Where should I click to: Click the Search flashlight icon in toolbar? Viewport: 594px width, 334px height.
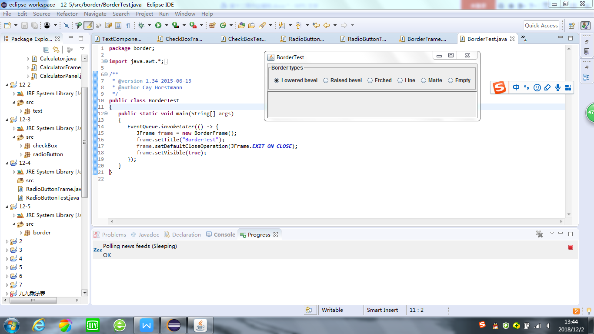click(263, 25)
